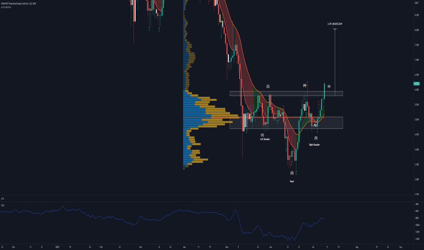The image size is (424, 250).
Task: Select the UNIUSDT Perpetual Swap Contract title
Action: 18,4
